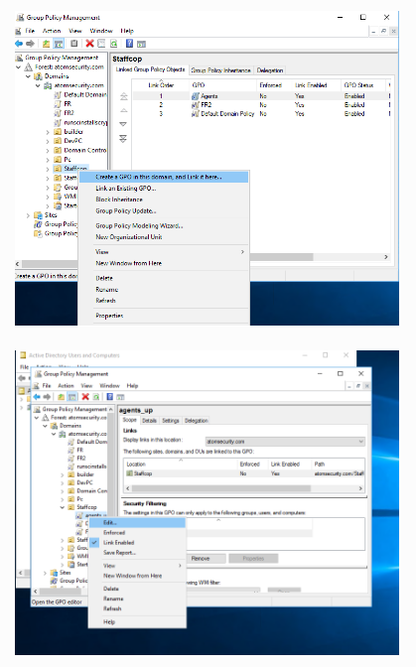Open Group Policy Modeling Wizard entry
Screen dimensions: 416x667
[x=139, y=225]
